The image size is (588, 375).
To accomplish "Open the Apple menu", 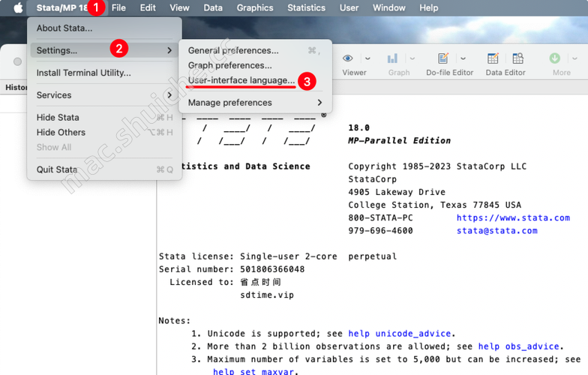I will pos(18,7).
